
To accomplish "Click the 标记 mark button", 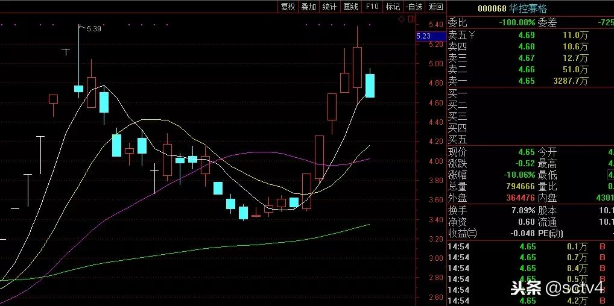I will (393, 7).
